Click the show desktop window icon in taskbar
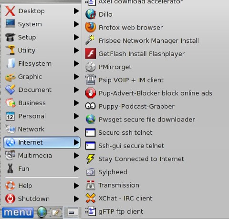This screenshot has width=229, height=219. click(x=73, y=212)
